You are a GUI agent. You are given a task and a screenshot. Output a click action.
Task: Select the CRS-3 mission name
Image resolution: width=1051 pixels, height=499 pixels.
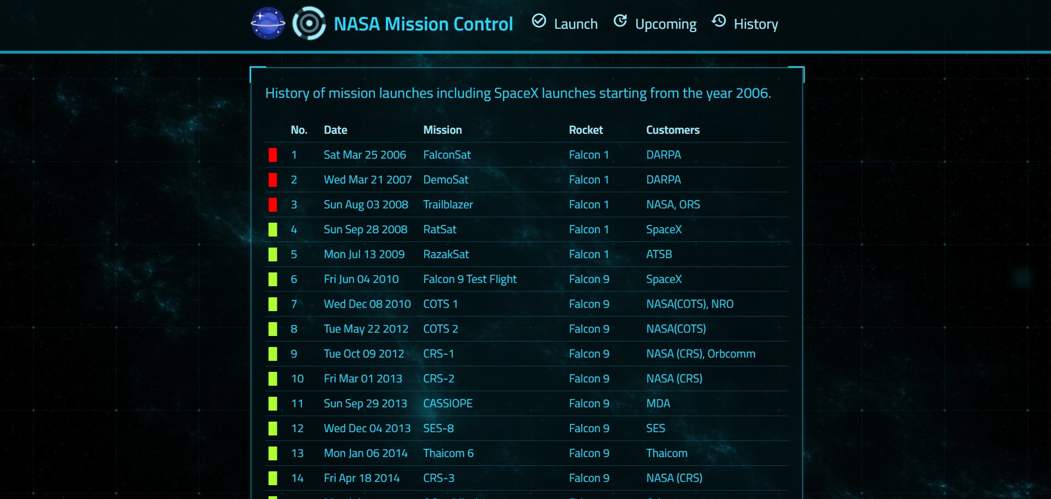tap(439, 478)
